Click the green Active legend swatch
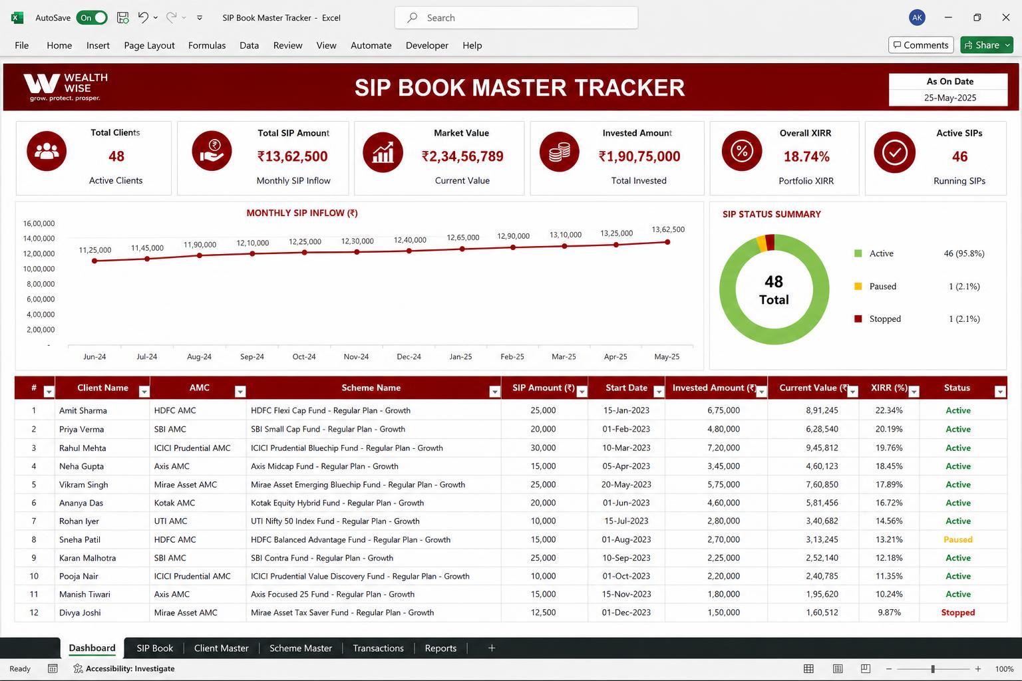Screen dimensions: 1022x681 (858, 253)
